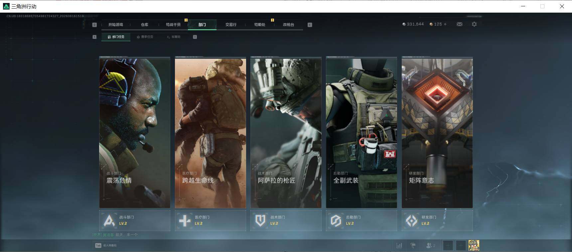
Task: Click the second empty squad slot plus
Action: point(461,246)
